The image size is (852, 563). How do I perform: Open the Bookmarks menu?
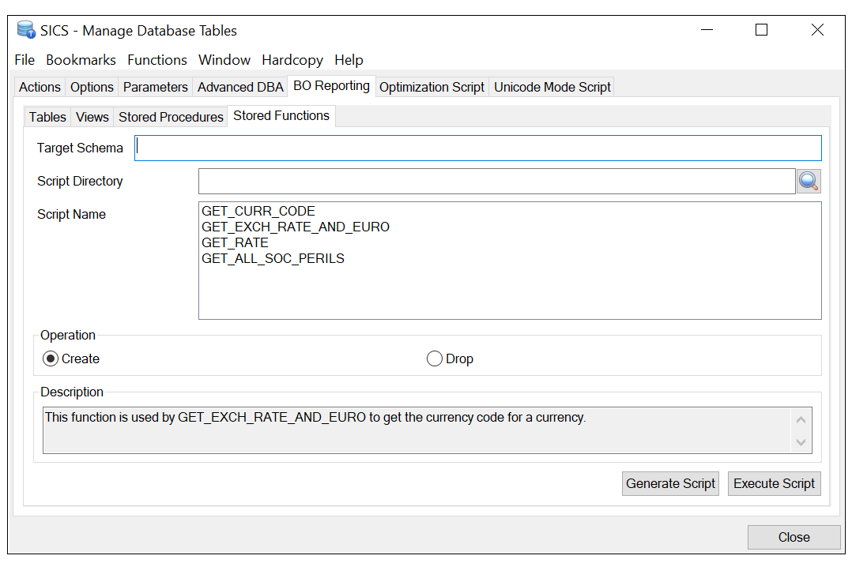81,60
